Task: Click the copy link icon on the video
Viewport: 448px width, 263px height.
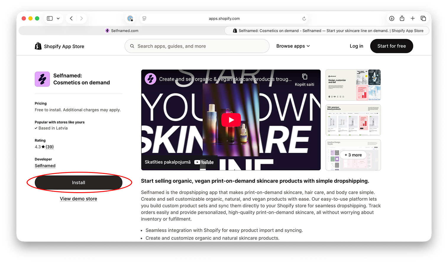Action: click(x=305, y=77)
